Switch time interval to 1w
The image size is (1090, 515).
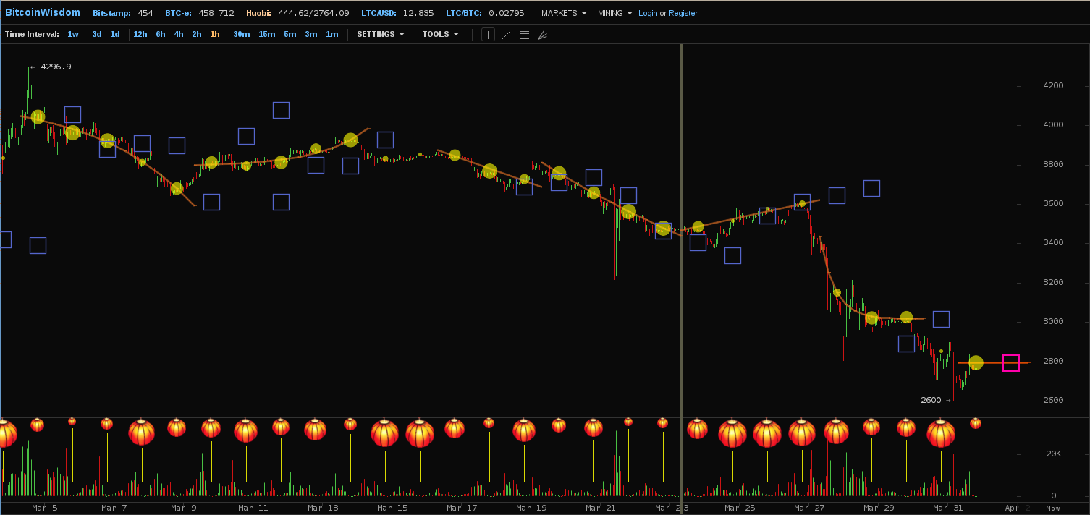click(73, 34)
